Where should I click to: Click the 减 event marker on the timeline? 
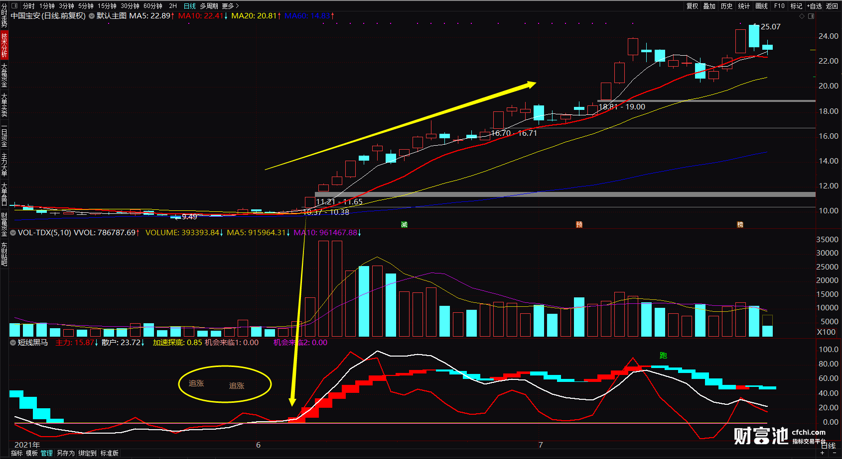point(404,225)
